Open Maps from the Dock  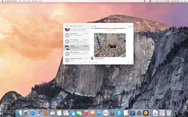(66, 113)
